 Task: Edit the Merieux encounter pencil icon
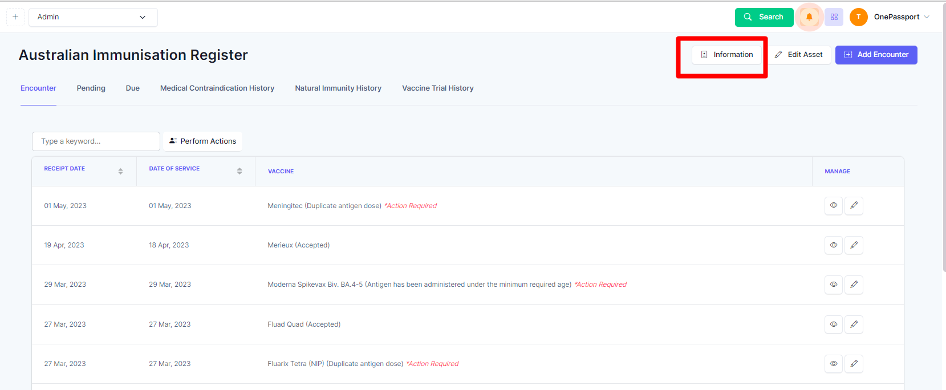tap(854, 245)
